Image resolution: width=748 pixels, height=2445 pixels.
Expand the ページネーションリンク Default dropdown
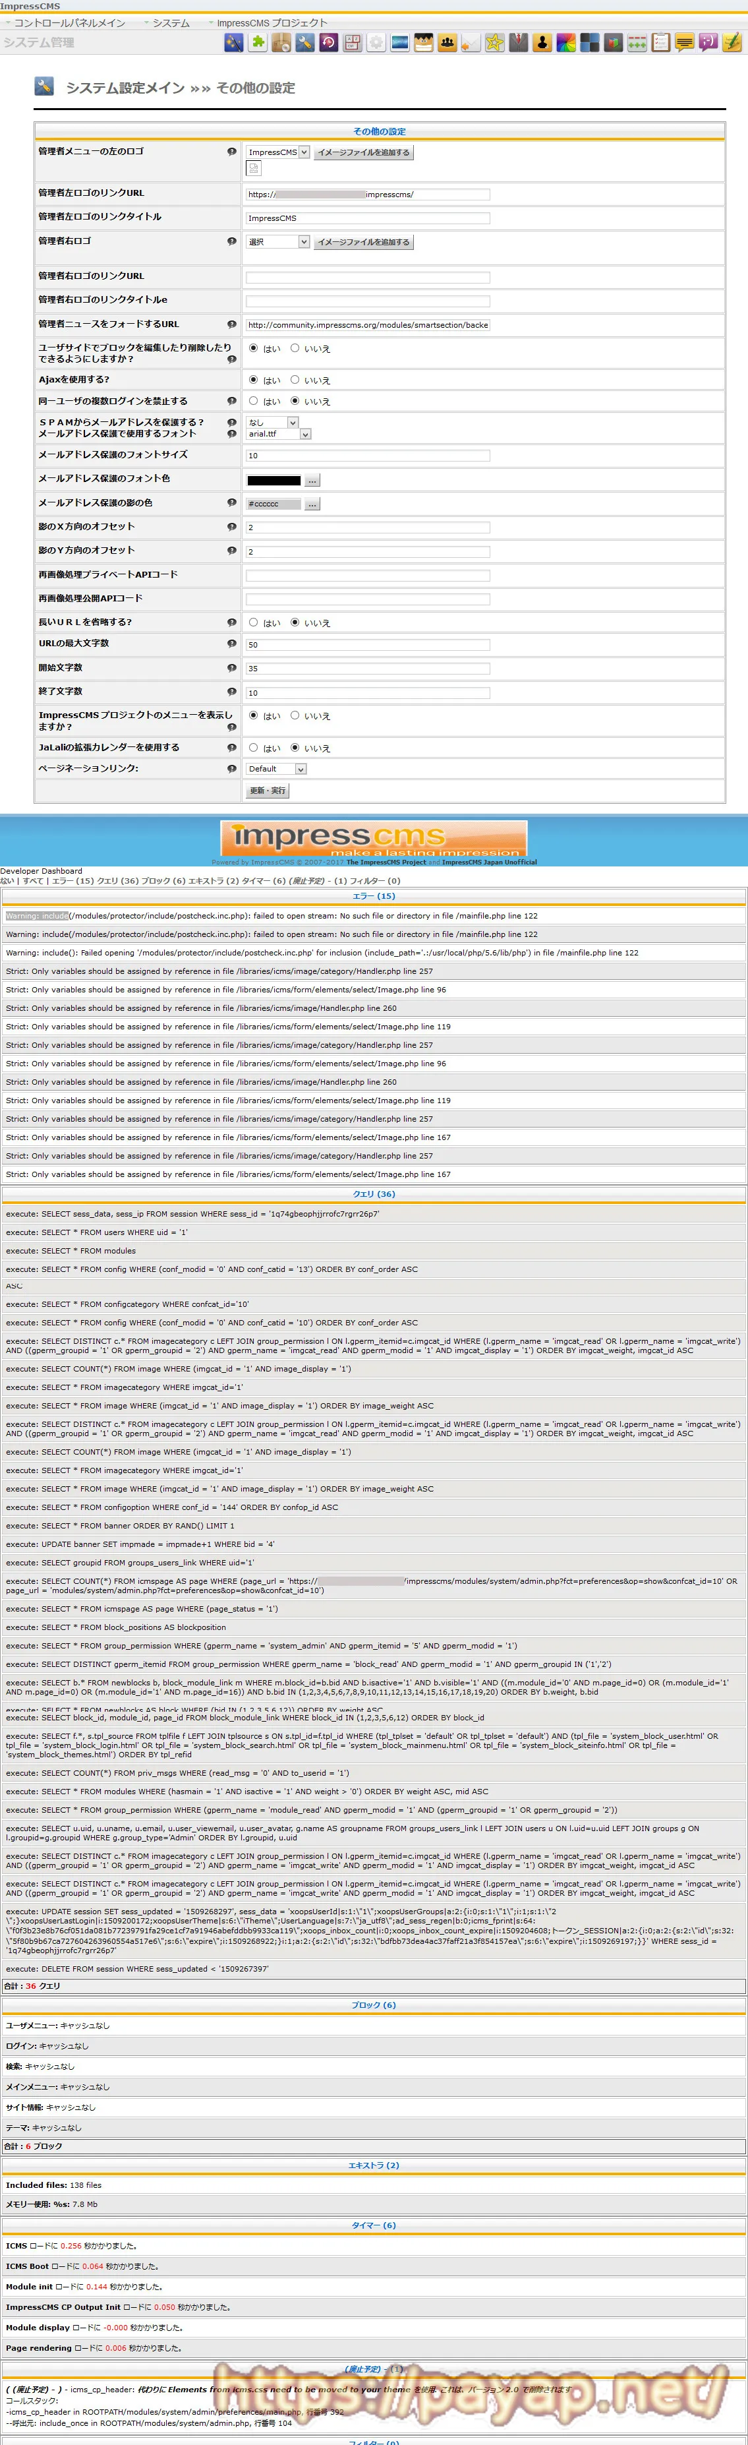[x=276, y=769]
